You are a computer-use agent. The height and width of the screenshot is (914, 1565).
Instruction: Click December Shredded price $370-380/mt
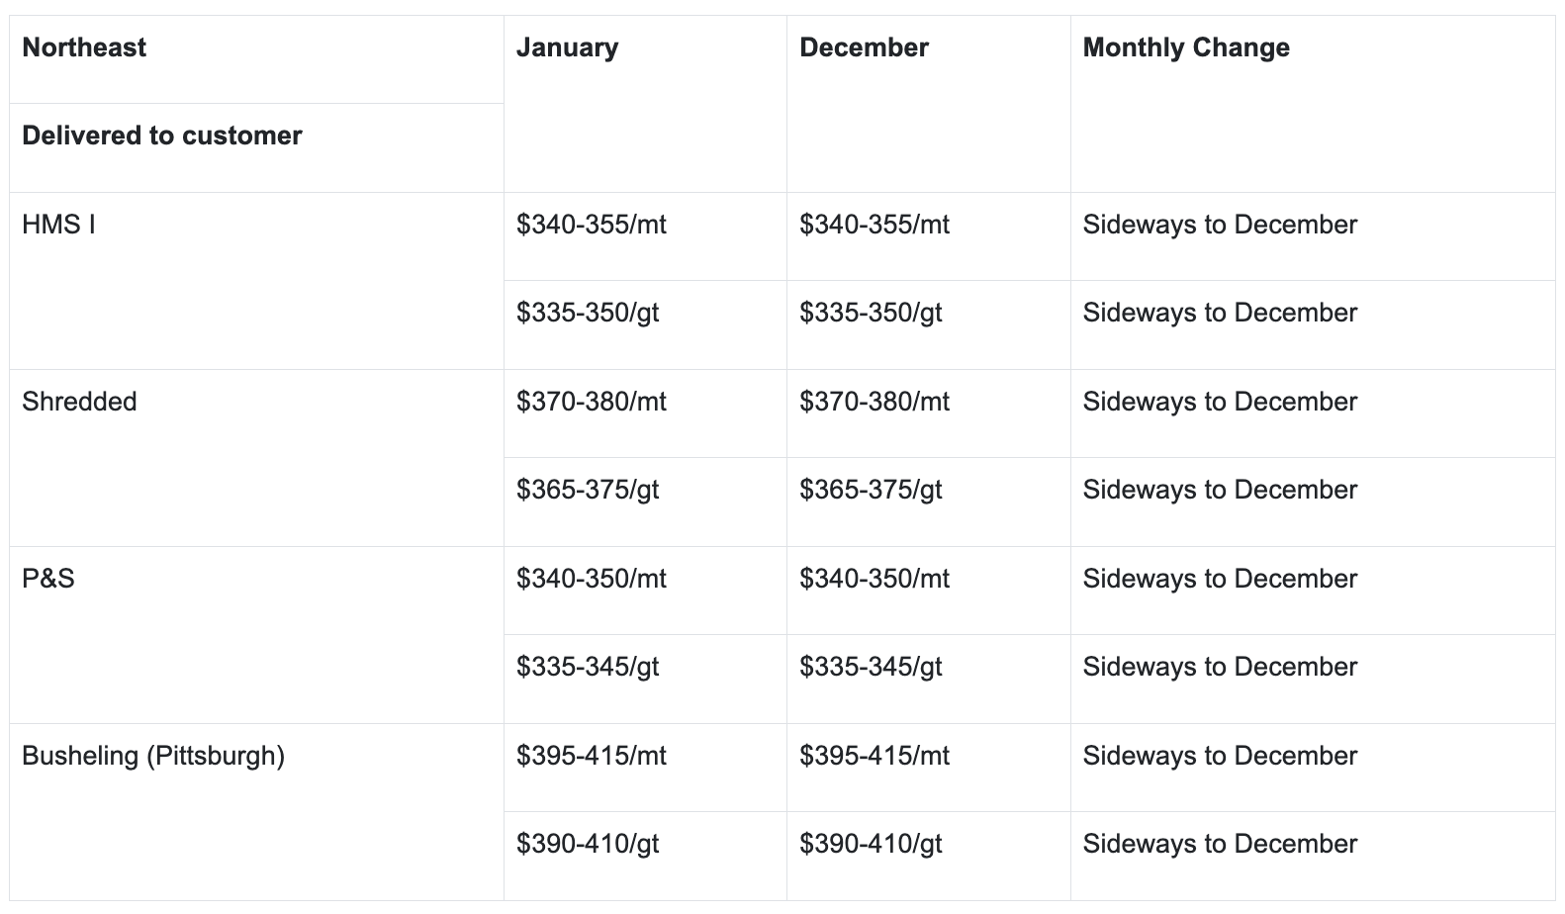(875, 402)
